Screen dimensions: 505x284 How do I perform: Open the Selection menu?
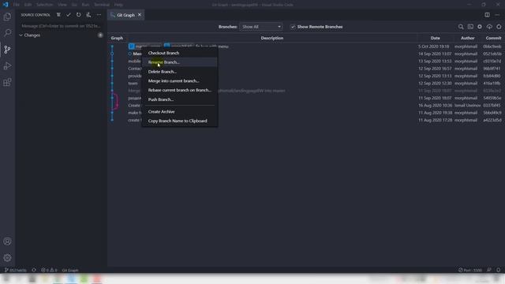tap(44, 5)
